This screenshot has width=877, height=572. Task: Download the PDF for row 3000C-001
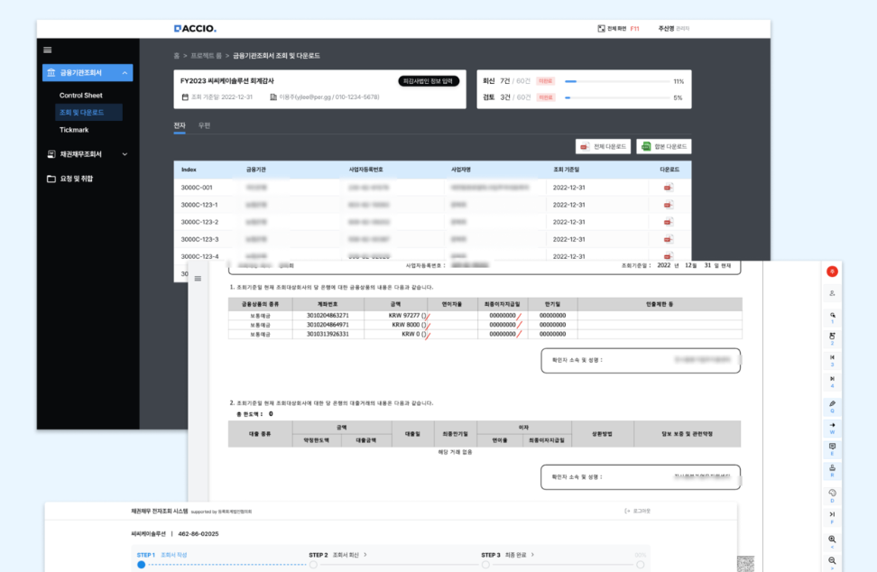pos(667,186)
